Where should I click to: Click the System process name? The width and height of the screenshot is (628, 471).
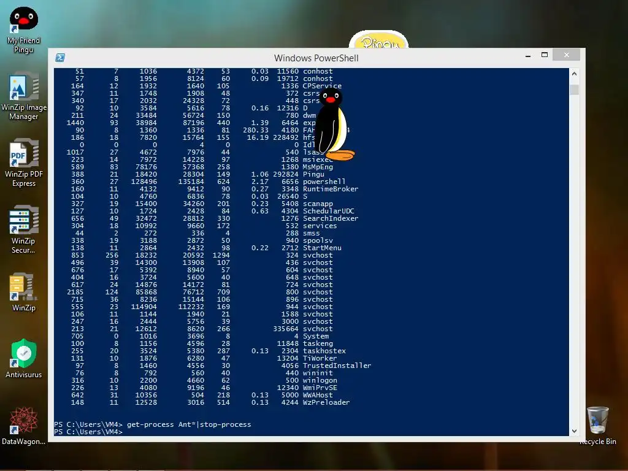[316, 336]
